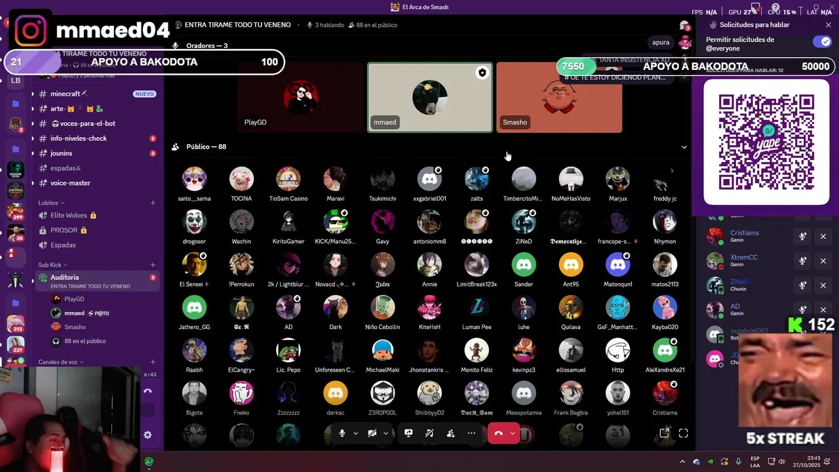The width and height of the screenshot is (839, 472).
Task: Open the minecraft text channel
Action: pyautogui.click(x=97, y=94)
